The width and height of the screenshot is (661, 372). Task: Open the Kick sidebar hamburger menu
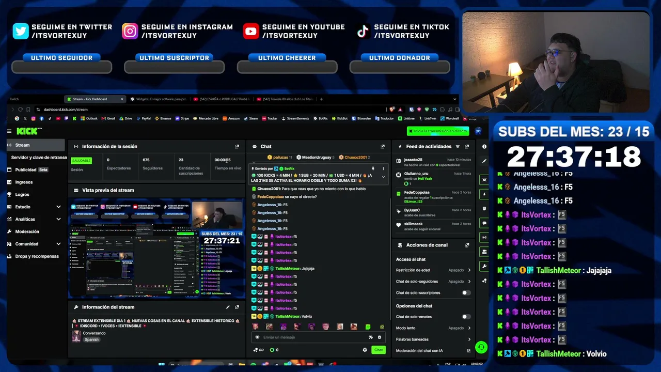click(9, 131)
